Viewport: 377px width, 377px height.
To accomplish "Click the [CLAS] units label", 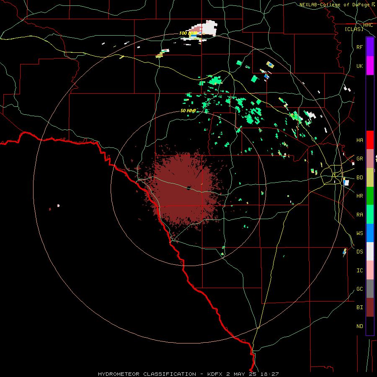I will 354,29.
